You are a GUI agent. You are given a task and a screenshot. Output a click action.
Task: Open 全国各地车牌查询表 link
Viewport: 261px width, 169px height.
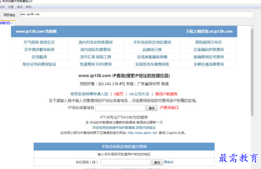[152, 64]
